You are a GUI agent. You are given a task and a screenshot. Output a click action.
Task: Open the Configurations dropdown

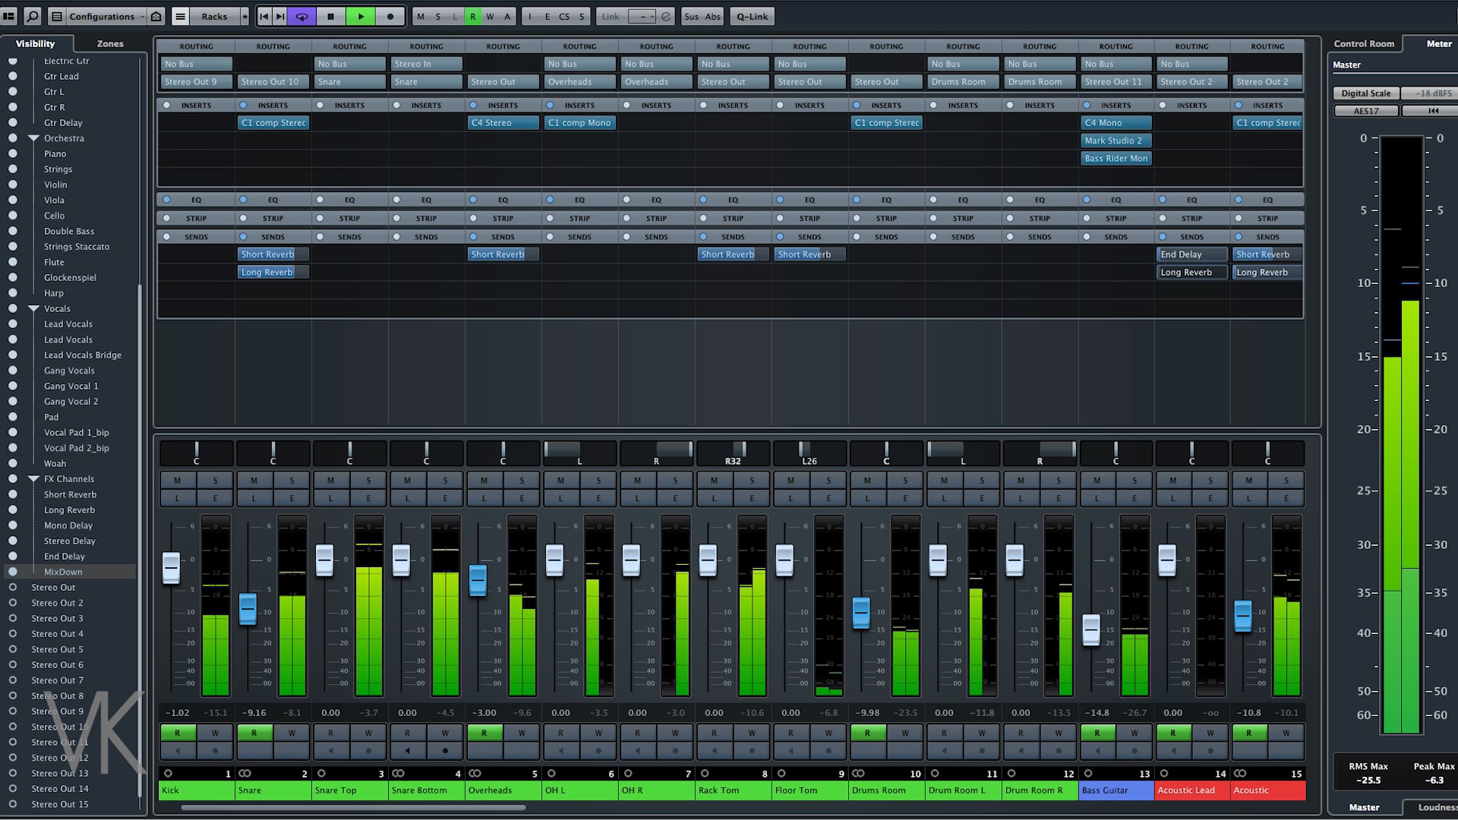click(x=101, y=16)
